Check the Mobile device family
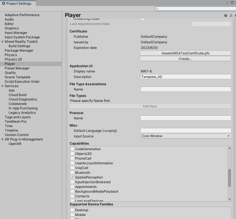This screenshot has width=236, height=219. (x=72, y=215)
